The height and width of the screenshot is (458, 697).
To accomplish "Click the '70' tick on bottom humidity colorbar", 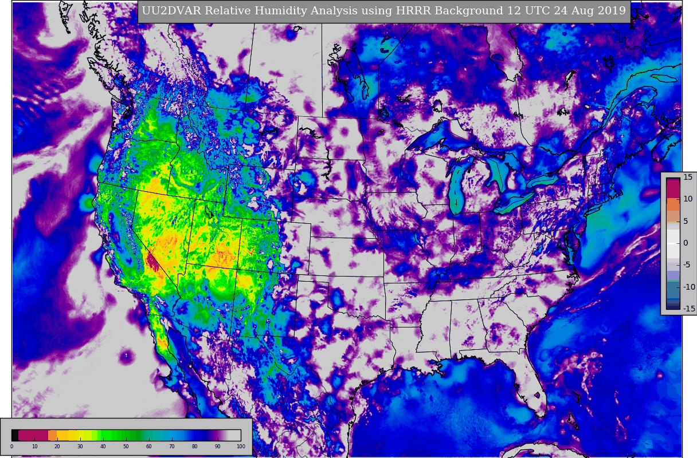I will tap(172, 446).
